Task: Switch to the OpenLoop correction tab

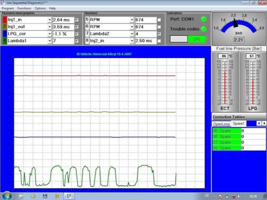Action: [x=222, y=124]
